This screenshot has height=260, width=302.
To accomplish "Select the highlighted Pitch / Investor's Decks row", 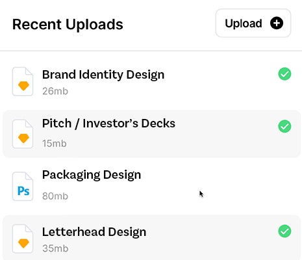I will (x=151, y=134).
